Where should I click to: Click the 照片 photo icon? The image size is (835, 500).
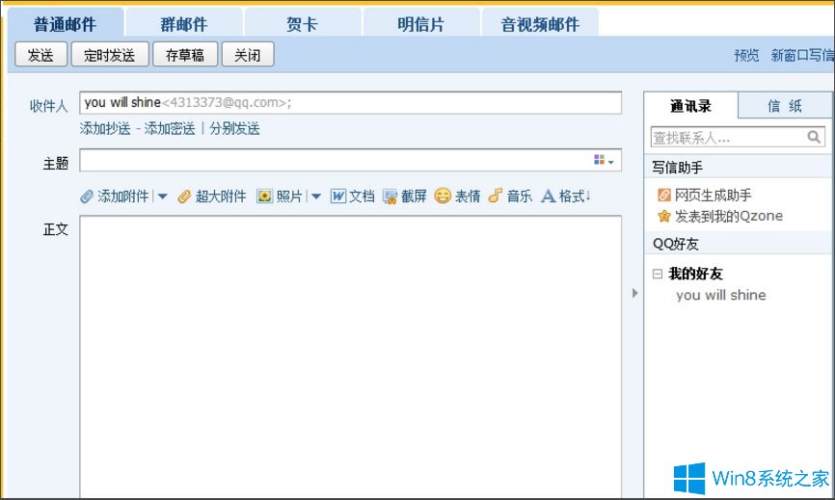264,197
